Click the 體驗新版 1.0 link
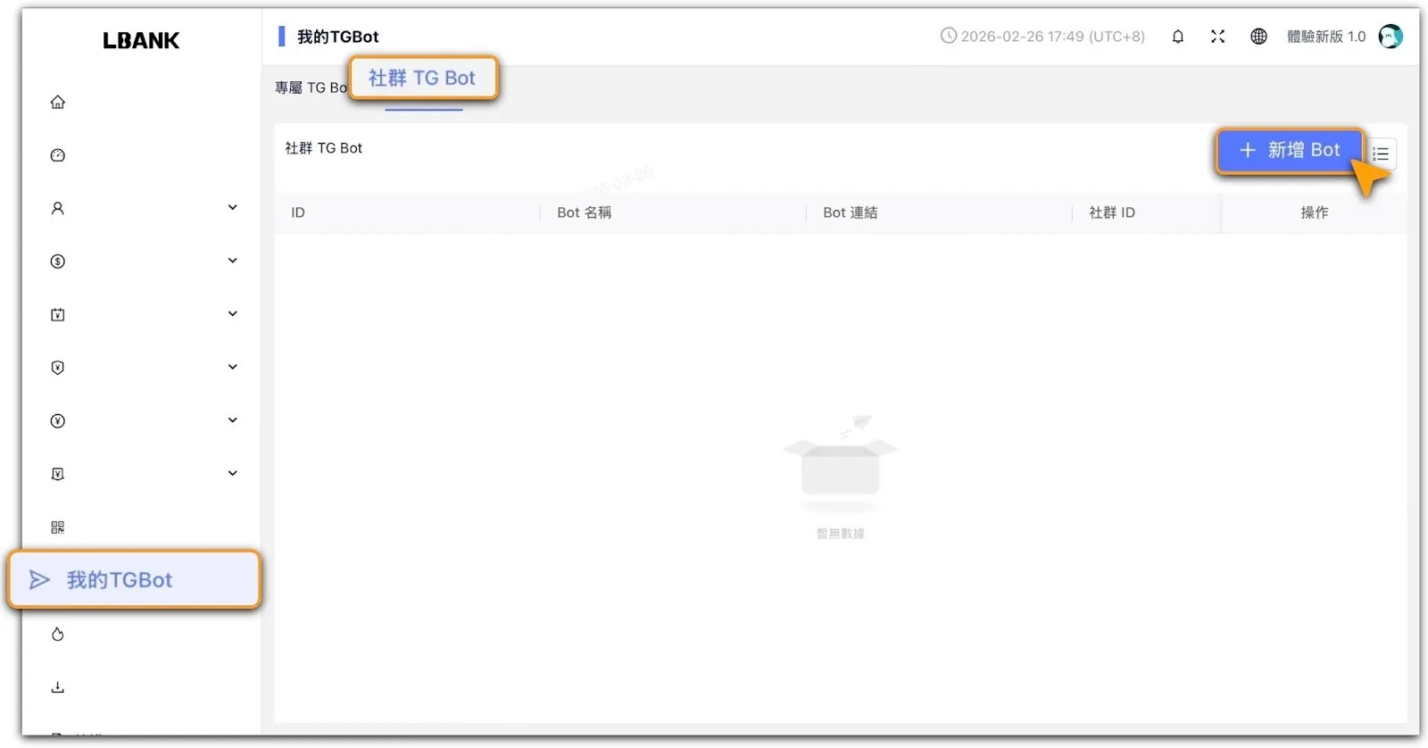The height and width of the screenshot is (748, 1428). click(x=1325, y=37)
